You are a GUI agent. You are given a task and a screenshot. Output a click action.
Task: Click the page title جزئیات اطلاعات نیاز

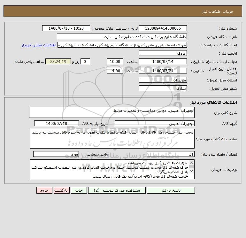pos(218,12)
